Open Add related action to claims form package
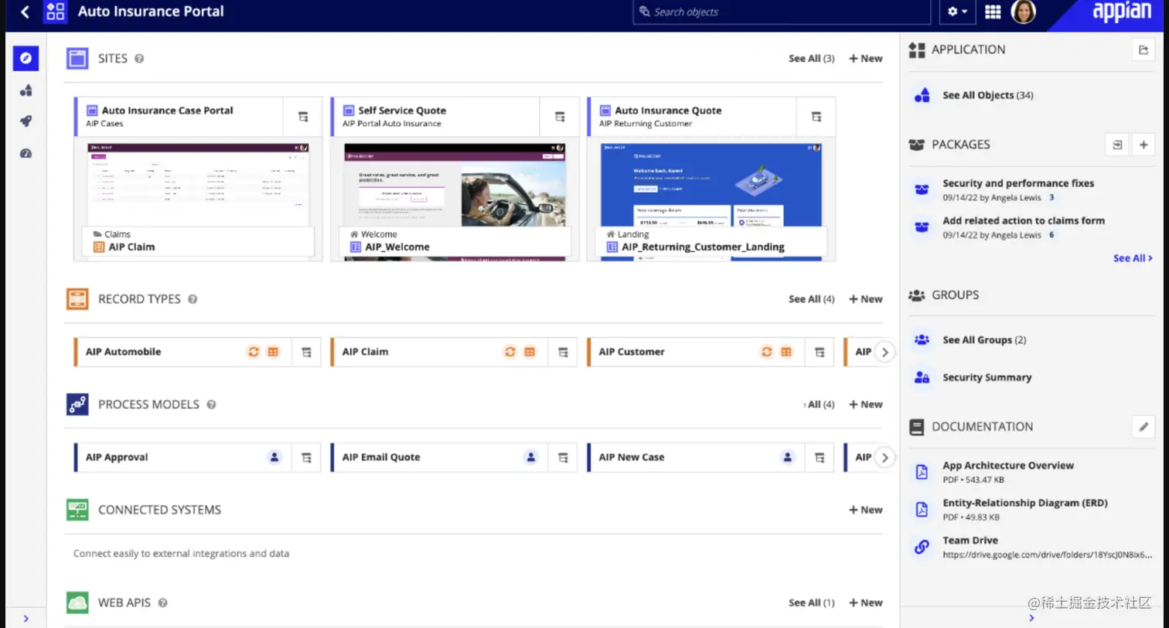Image resolution: width=1169 pixels, height=628 pixels. point(1024,220)
